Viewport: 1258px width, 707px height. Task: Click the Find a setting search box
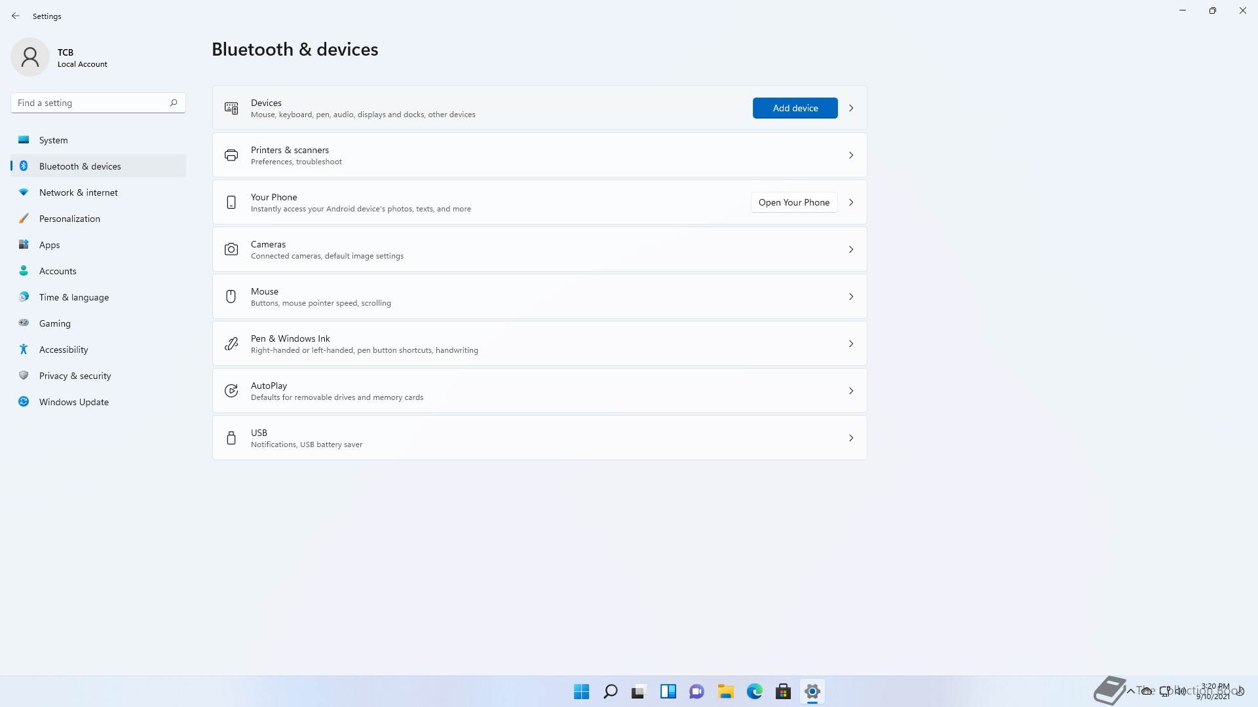point(98,103)
